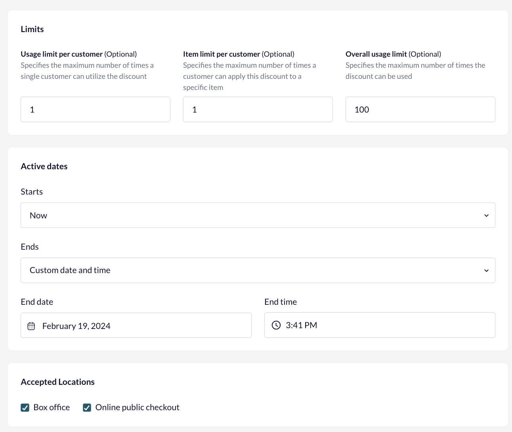Screen dimensions: 512x432
Task: Open the Ends dropdown showing Custom date and time
Action: 258,270
